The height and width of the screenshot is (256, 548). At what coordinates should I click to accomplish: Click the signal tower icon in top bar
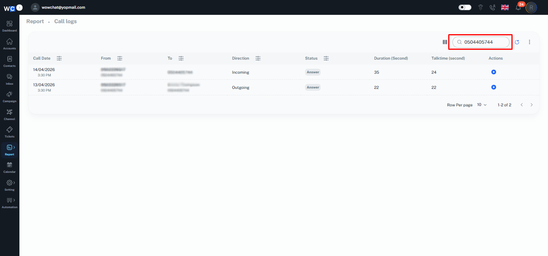click(x=481, y=7)
